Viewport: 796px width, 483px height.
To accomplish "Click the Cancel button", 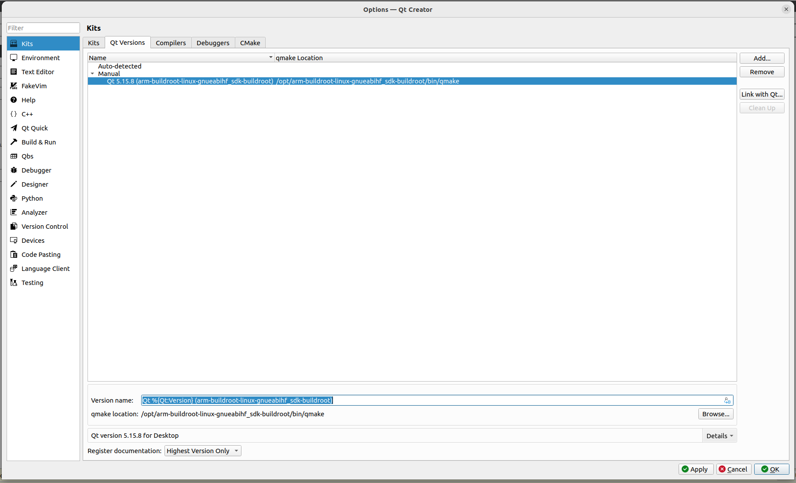I will coord(734,469).
